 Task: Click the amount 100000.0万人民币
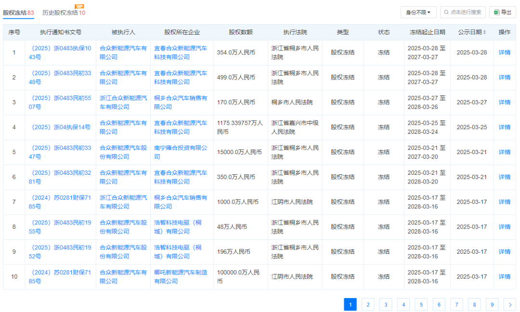(x=238, y=276)
